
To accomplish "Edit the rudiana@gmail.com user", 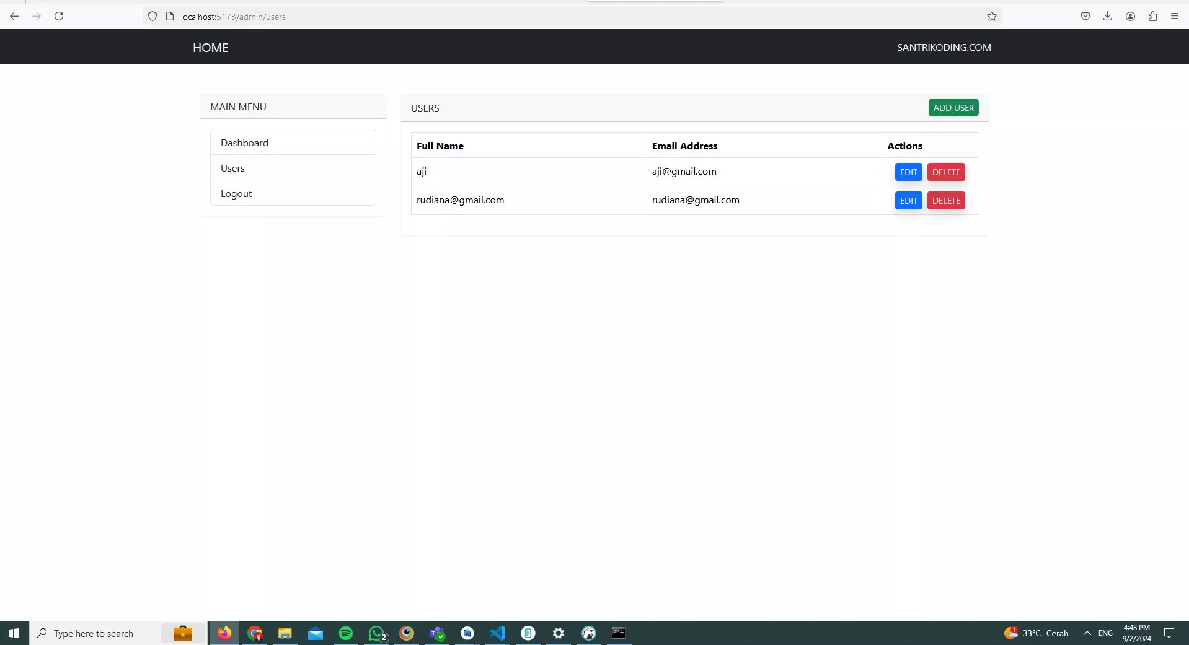I will (x=908, y=201).
